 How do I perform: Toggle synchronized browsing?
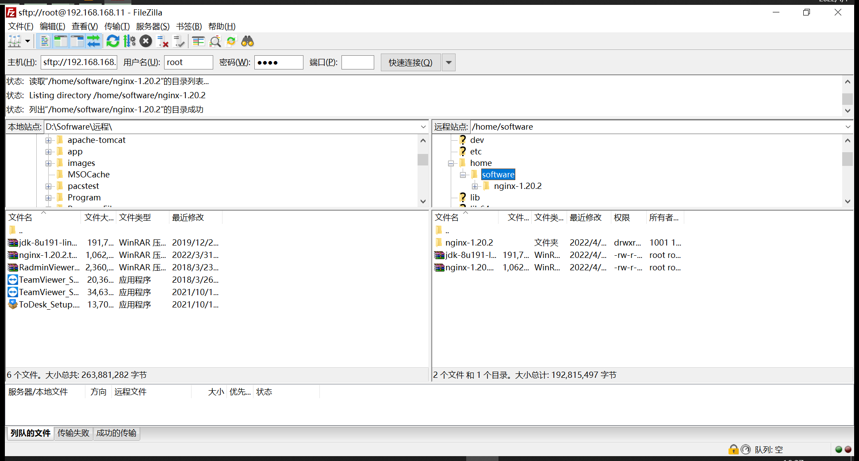tap(231, 42)
